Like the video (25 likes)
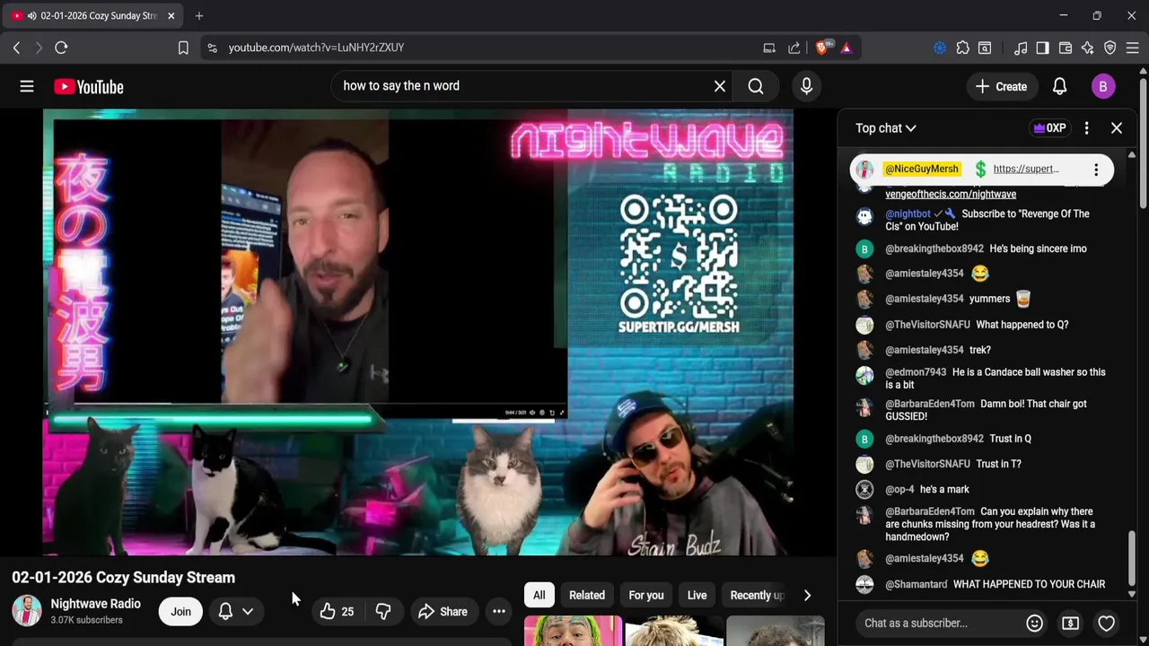The image size is (1149, 646). pyautogui.click(x=337, y=612)
